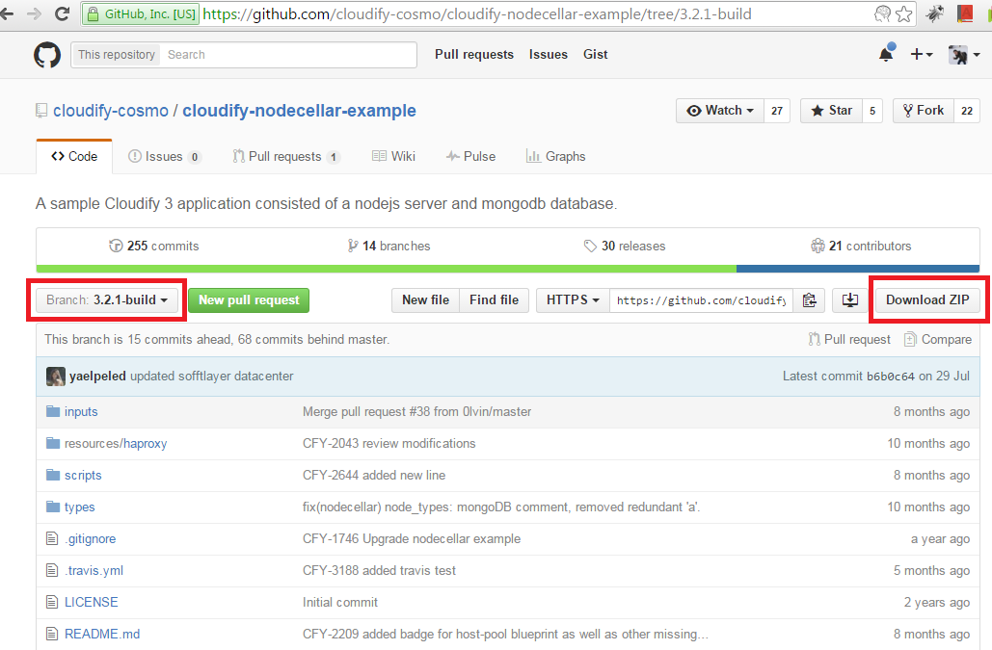Reload the page in browser
Viewport: 992px width, 650px height.
click(62, 13)
